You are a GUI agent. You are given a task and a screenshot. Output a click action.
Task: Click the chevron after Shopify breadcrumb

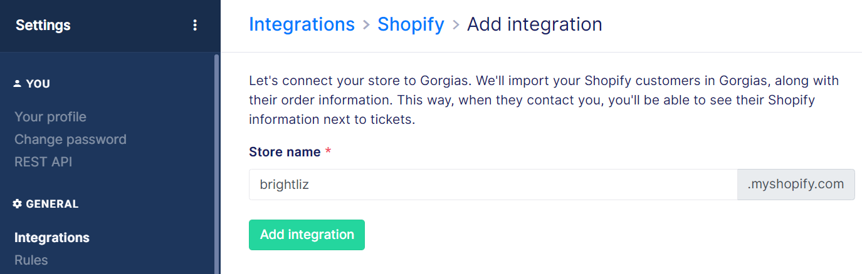(456, 26)
